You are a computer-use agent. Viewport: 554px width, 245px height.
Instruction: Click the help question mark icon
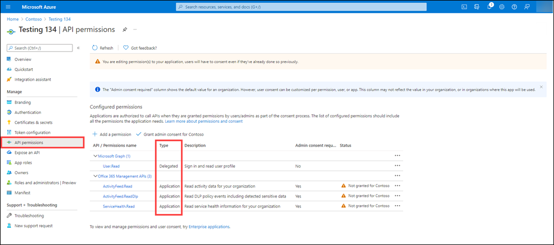(514, 7)
